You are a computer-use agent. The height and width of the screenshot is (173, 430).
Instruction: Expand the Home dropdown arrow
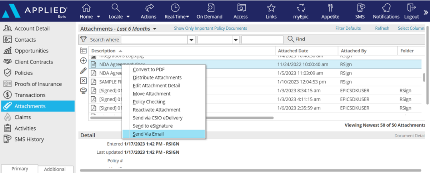pos(99,17)
